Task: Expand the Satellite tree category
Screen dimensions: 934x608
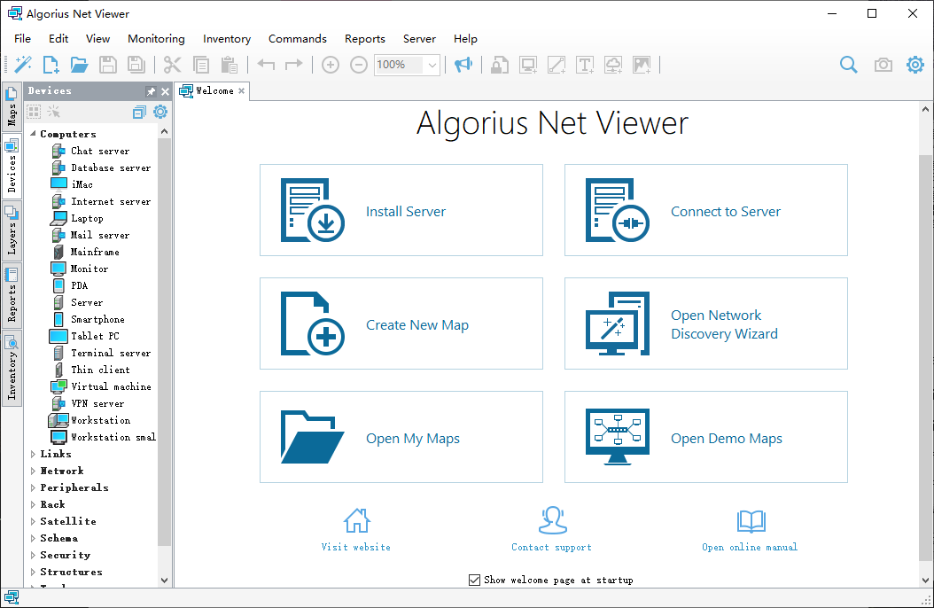Action: pos(33,521)
